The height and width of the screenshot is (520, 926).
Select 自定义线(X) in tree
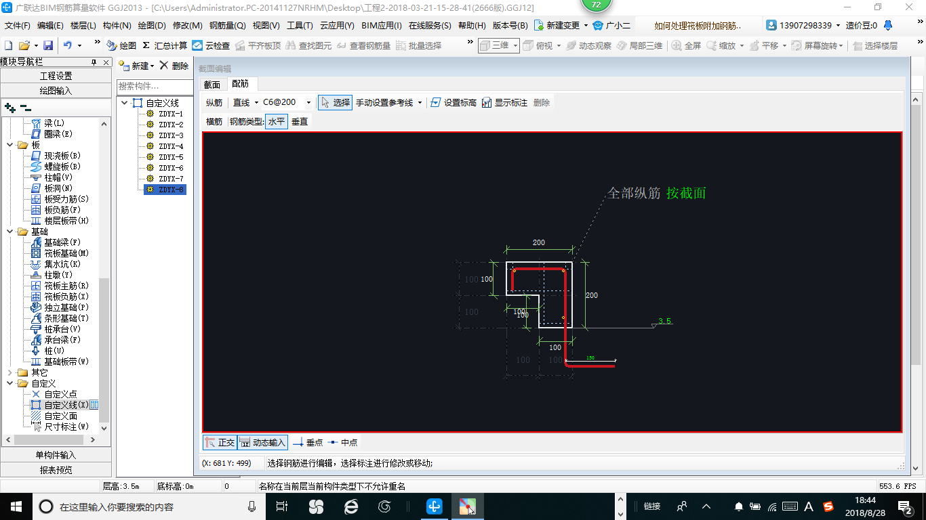[x=60, y=405]
